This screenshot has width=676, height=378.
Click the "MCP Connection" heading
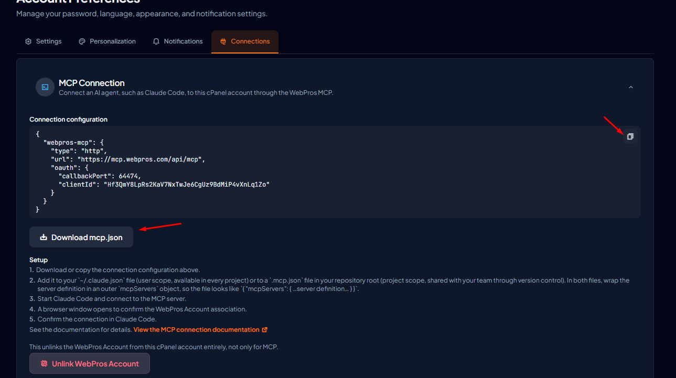[x=92, y=83]
